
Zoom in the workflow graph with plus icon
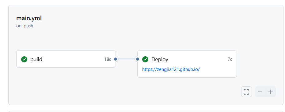tap(271, 92)
